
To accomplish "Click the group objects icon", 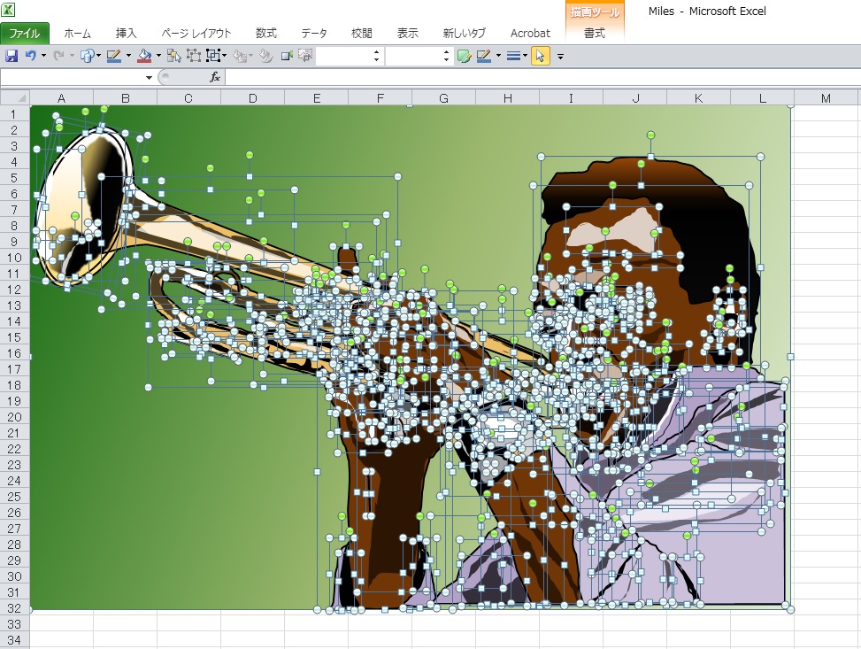I will (193, 56).
